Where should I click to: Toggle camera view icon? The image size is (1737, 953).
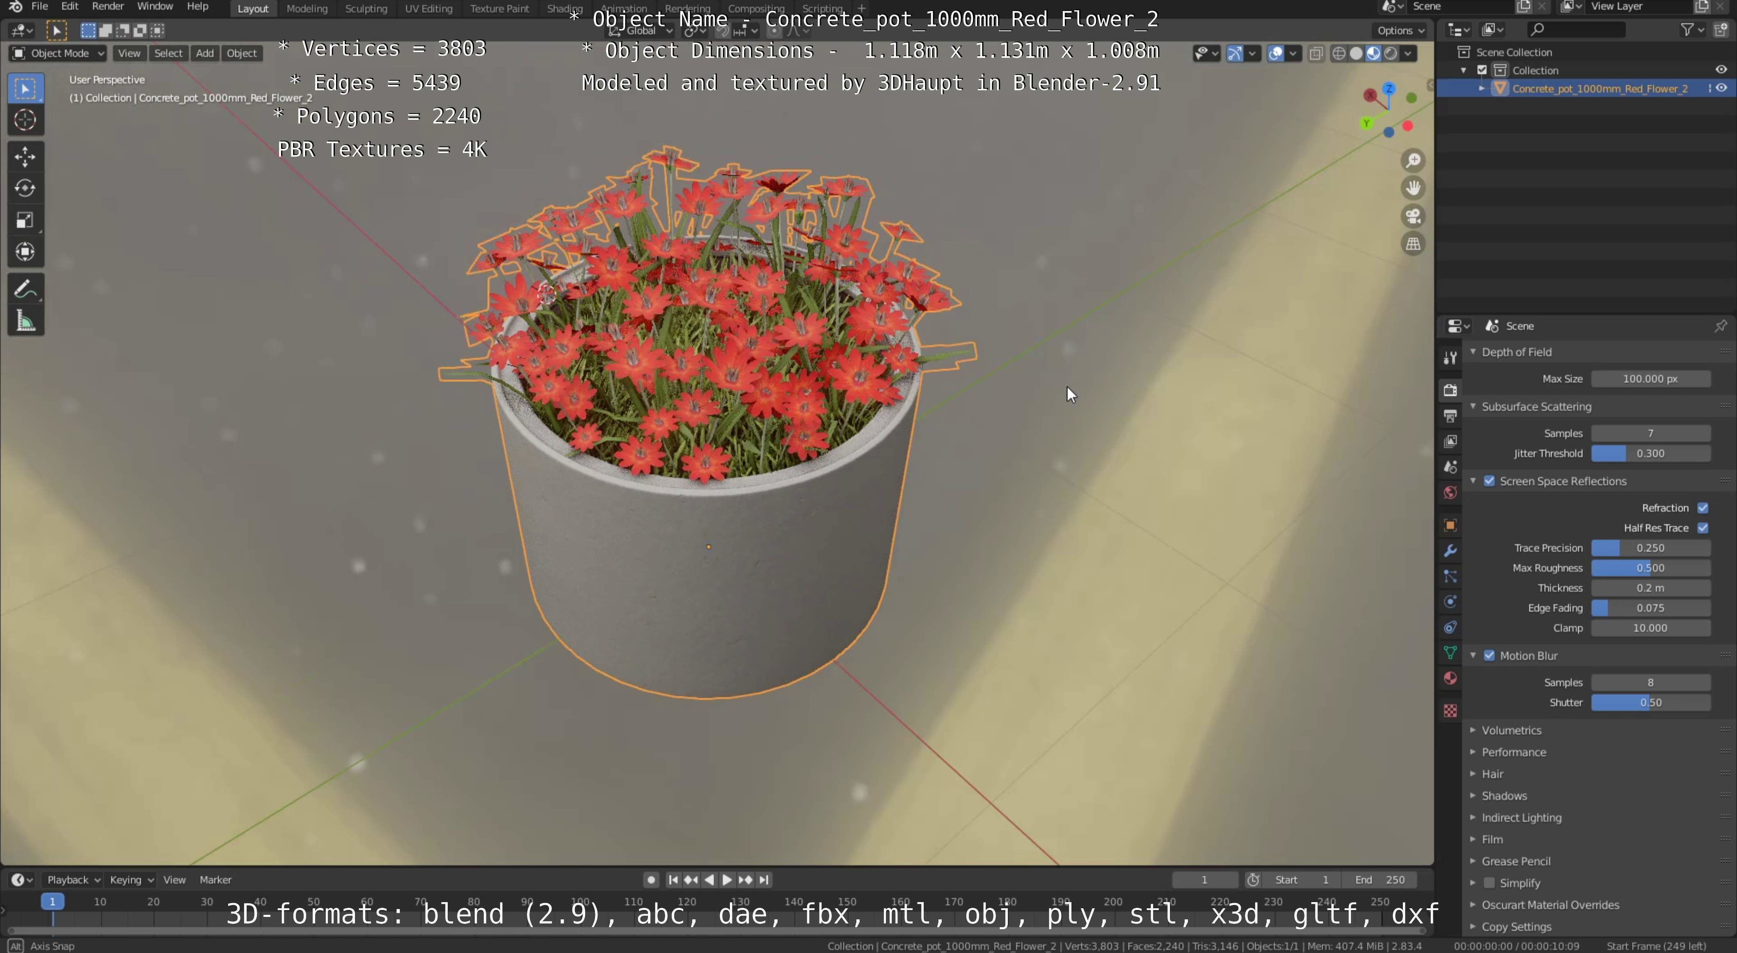[1413, 216]
